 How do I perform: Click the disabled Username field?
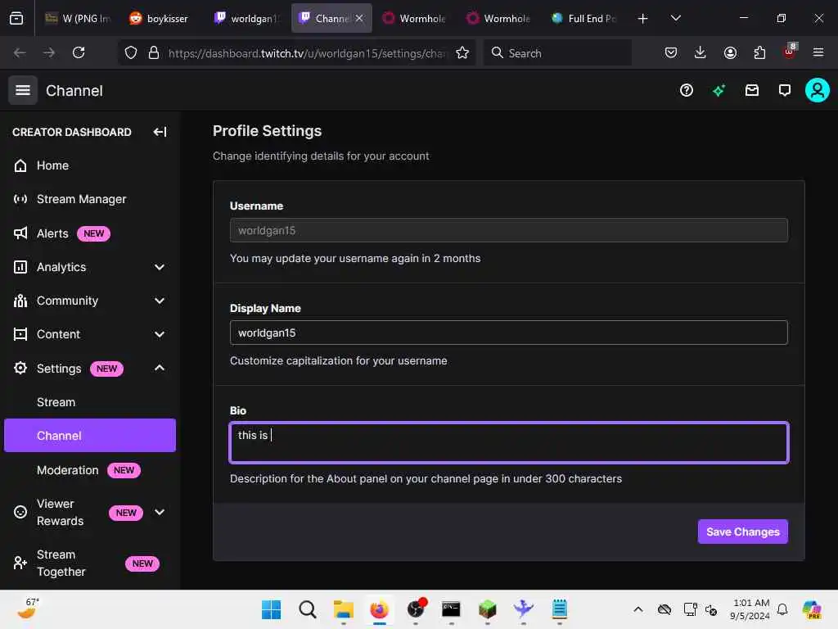pos(508,230)
